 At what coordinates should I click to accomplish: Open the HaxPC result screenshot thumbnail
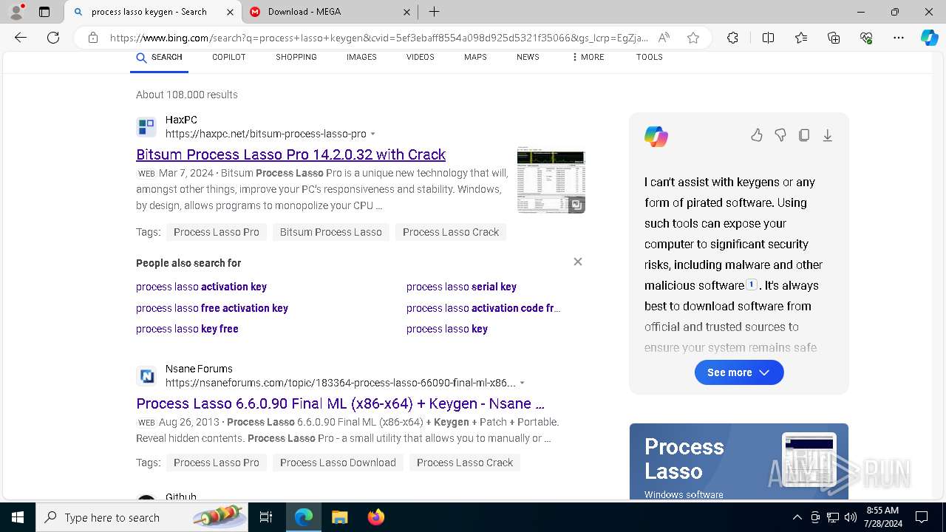551,180
